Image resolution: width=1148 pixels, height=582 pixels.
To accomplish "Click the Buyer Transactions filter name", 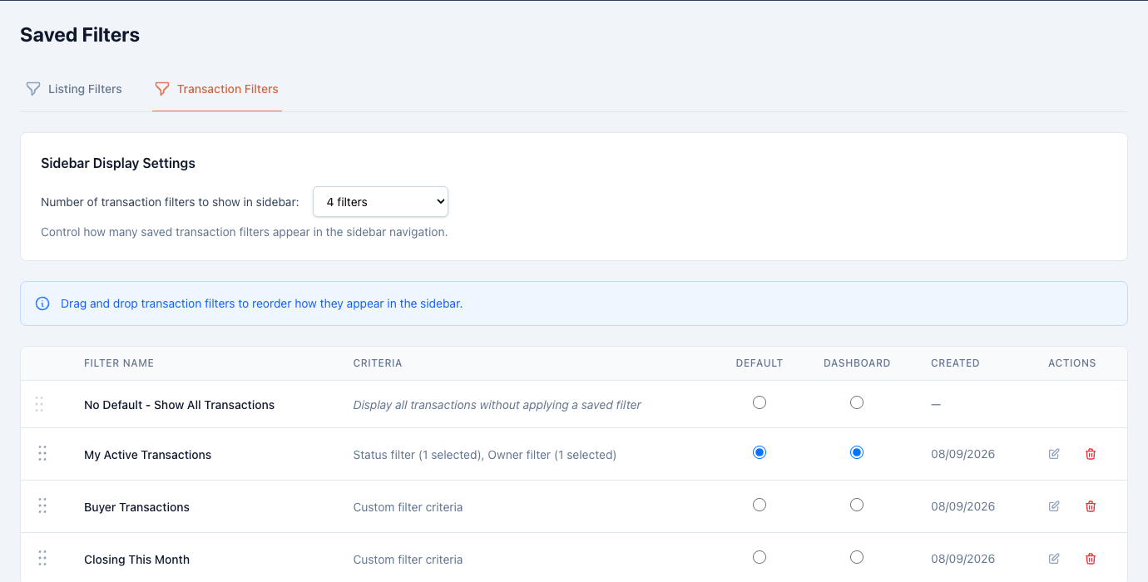I will tap(136, 507).
